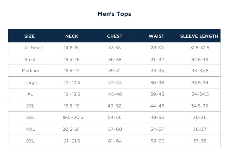The width and height of the screenshot is (229, 163).
Task: Click the Men's Tops heading
Action: (x=114, y=14)
